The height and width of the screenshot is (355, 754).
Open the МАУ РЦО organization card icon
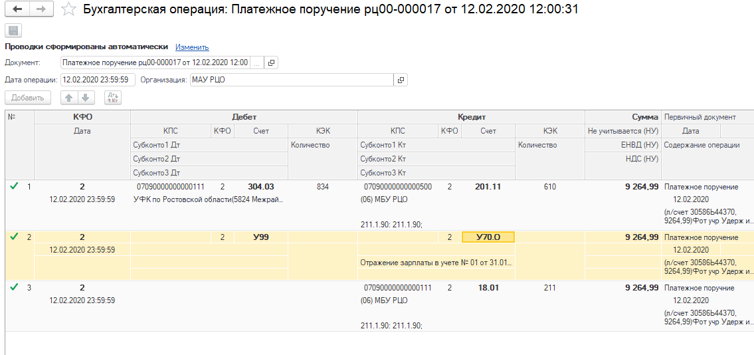click(x=401, y=80)
